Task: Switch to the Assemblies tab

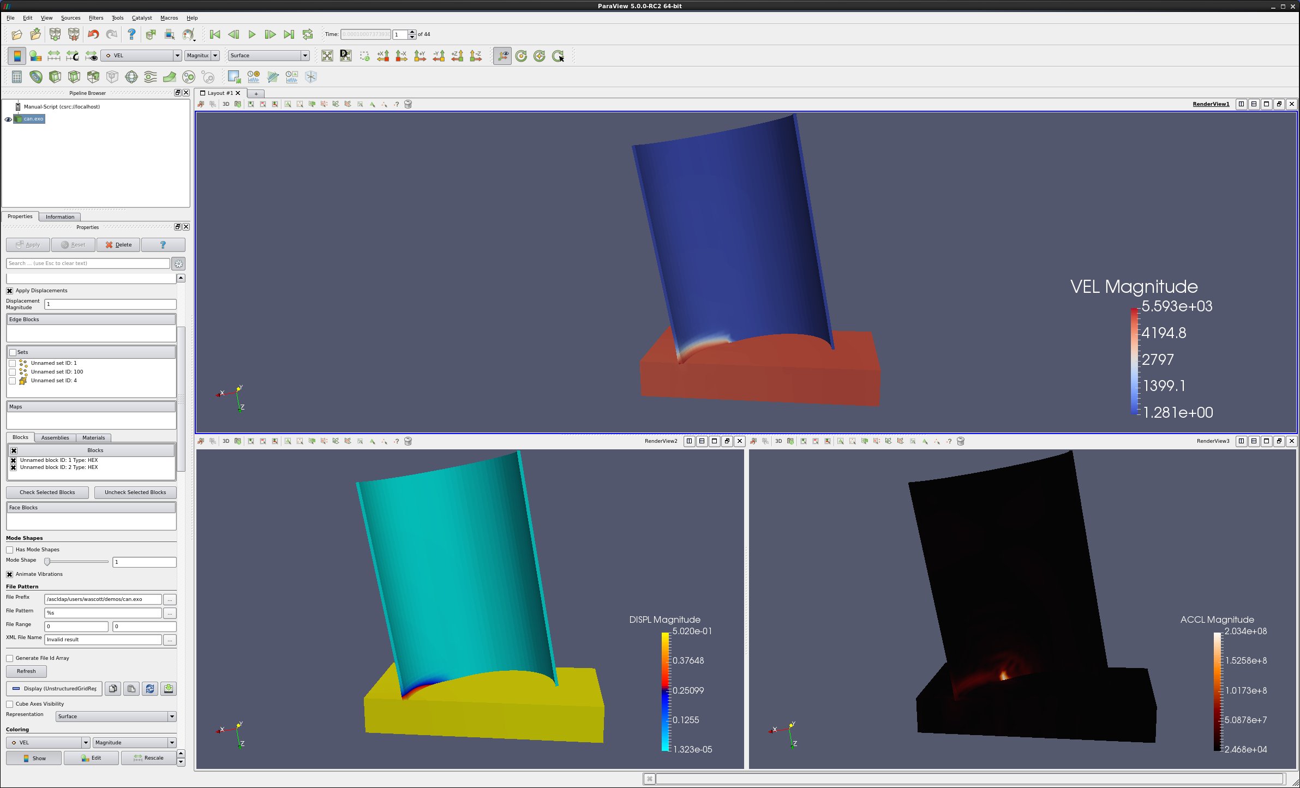Action: (x=55, y=438)
